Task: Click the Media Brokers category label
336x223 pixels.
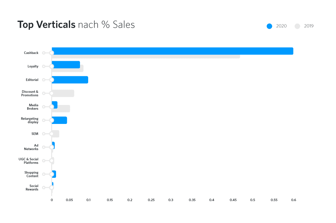Action: click(33, 107)
